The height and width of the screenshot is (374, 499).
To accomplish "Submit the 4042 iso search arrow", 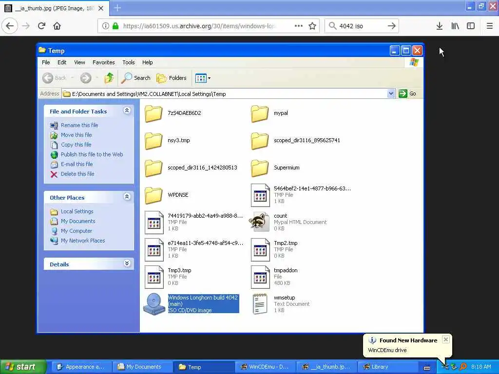I will coord(391,26).
